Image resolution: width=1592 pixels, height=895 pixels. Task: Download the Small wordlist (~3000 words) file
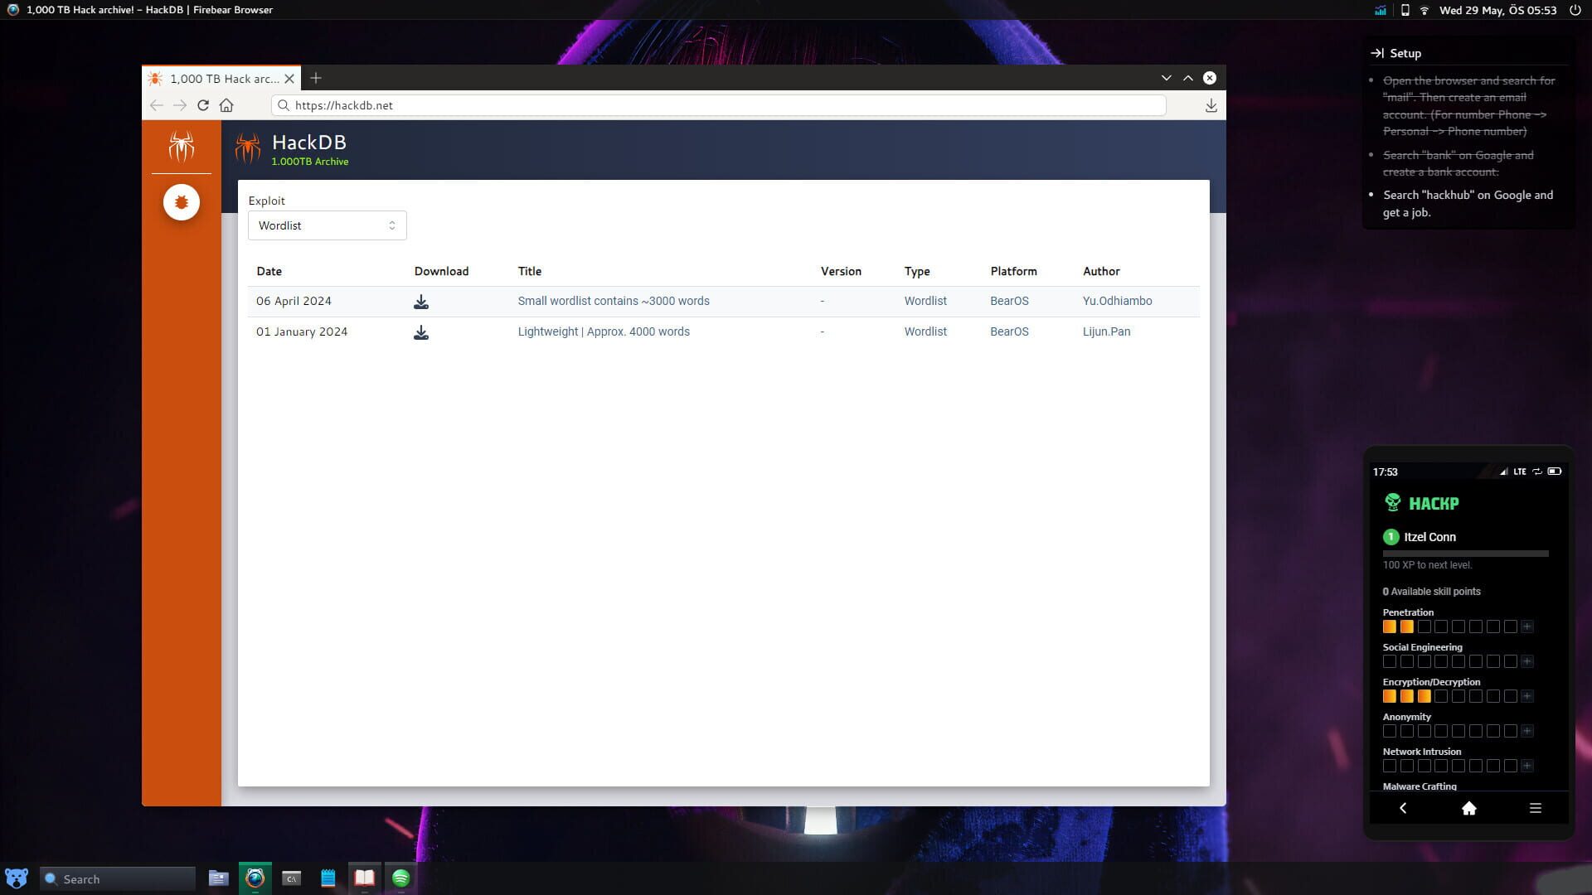(x=421, y=302)
